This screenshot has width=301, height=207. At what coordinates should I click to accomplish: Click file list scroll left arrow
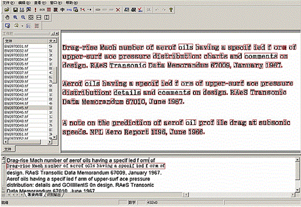pyautogui.click(x=6, y=142)
